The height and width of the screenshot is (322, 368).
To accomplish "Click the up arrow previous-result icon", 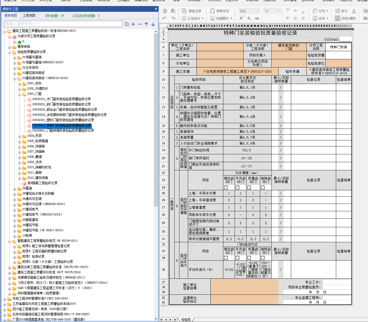I will point(146,24).
